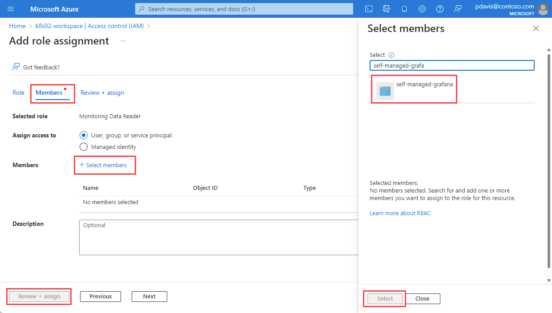Image resolution: width=552 pixels, height=313 pixels.
Task: Click the Help question mark icon
Action: 439,9
